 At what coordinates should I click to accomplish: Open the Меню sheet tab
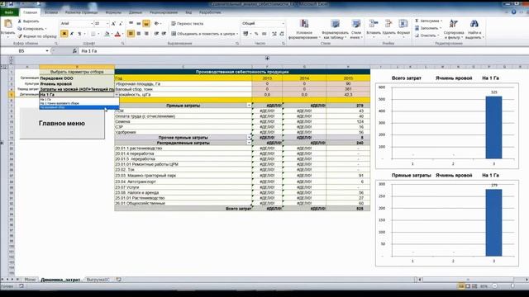coord(30,280)
